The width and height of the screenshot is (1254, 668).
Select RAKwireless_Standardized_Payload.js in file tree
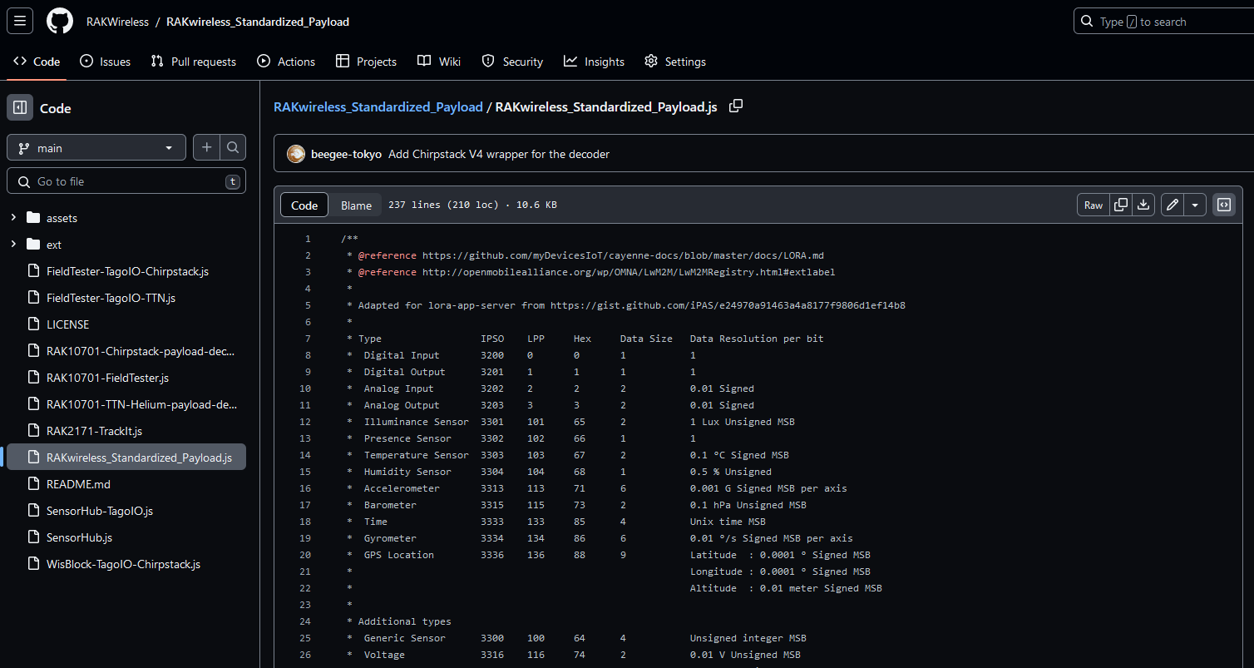point(126,458)
